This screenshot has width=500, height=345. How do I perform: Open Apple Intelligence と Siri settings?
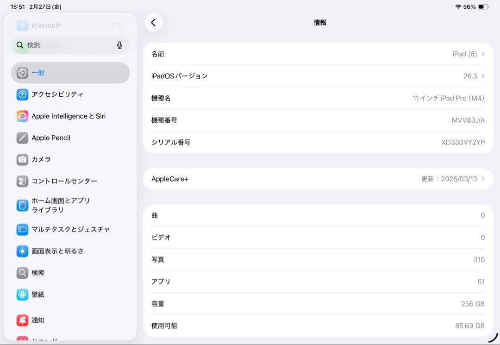[x=70, y=116]
